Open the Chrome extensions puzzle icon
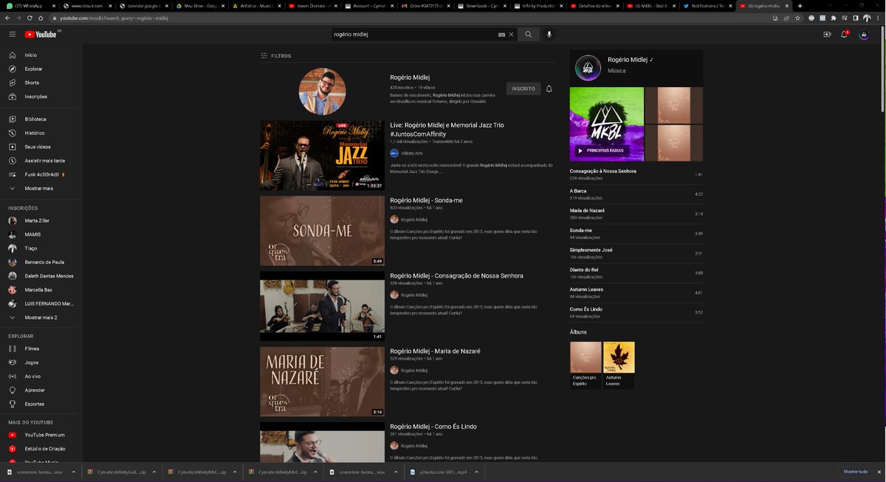Viewport: 886px width, 482px height. click(834, 18)
